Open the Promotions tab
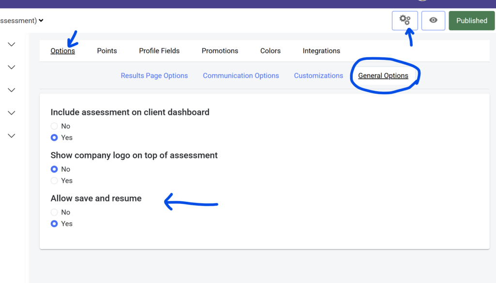Screen dimensions: 496x283 point(220,51)
